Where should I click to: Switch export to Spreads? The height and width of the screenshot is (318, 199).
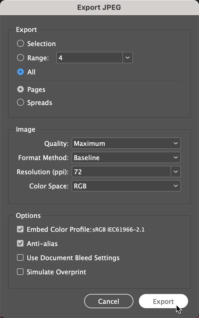[x=20, y=103]
